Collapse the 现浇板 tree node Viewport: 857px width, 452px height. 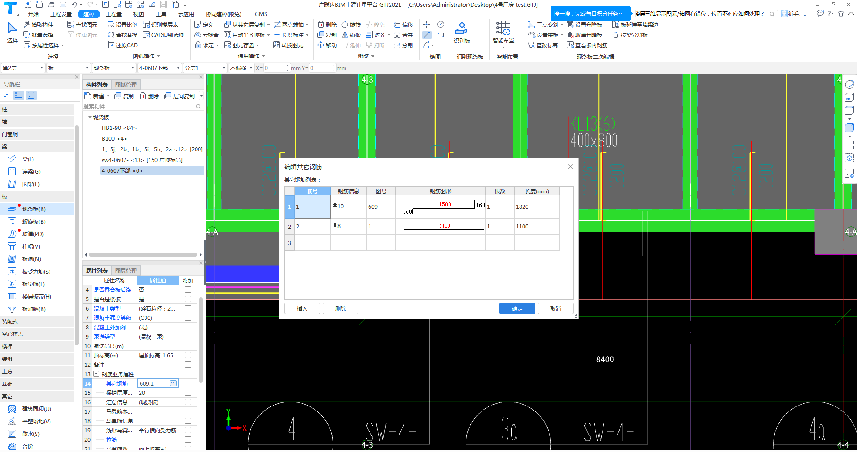click(x=90, y=117)
